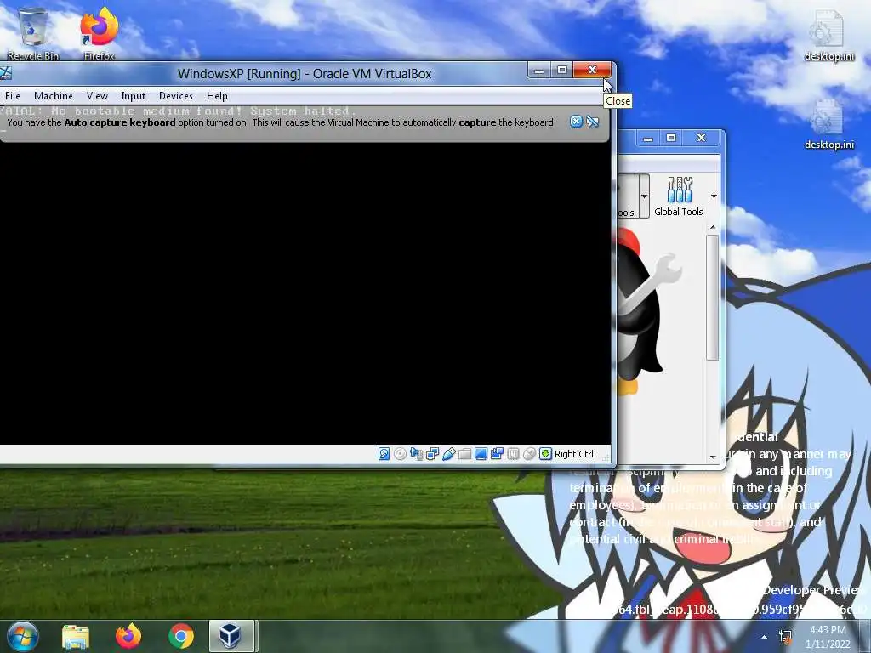This screenshot has height=653, width=871.
Task: Launch Google Chrome from the taskbar
Action: 181,636
